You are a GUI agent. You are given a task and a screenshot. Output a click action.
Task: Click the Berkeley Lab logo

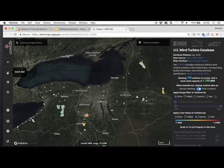pyautogui.click(x=197, y=43)
